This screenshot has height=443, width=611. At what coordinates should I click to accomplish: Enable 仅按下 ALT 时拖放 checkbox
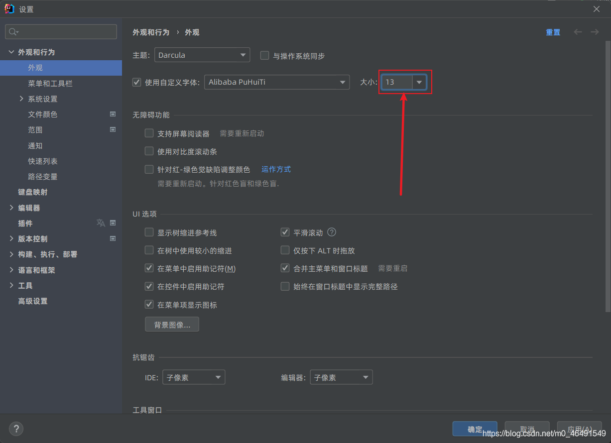point(285,250)
